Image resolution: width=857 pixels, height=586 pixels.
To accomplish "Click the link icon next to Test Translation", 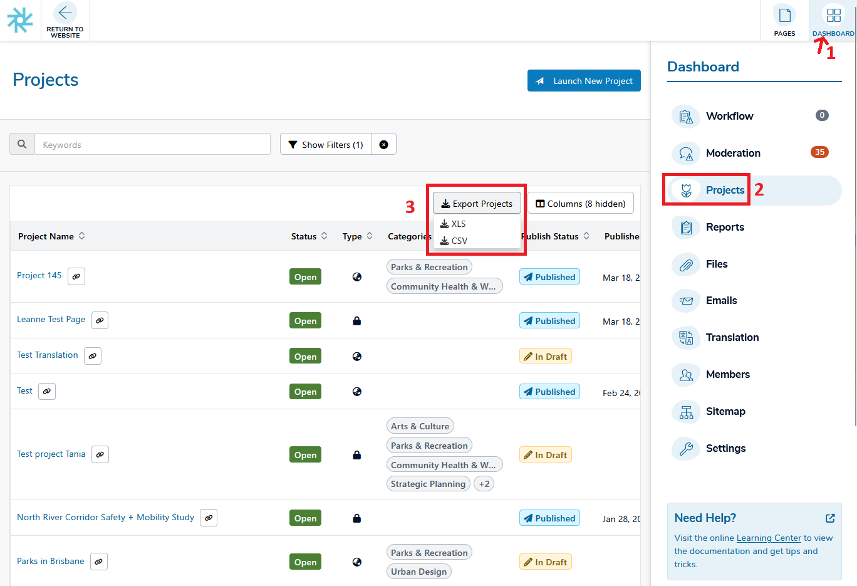I will 93,356.
